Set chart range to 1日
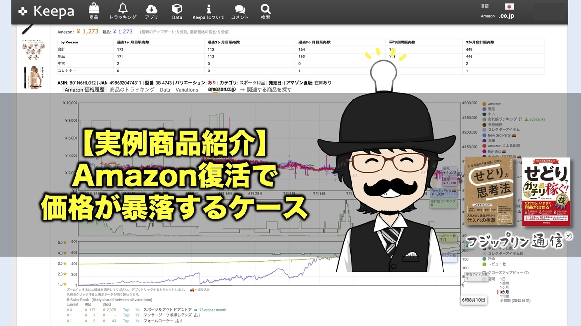581x326 pixels. coord(503,279)
